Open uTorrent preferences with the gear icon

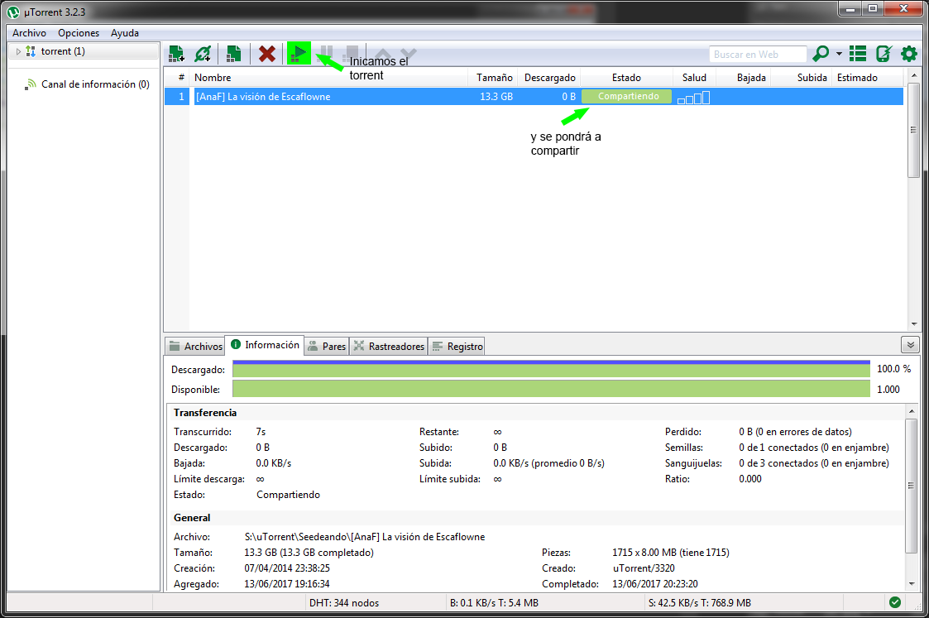tap(907, 53)
